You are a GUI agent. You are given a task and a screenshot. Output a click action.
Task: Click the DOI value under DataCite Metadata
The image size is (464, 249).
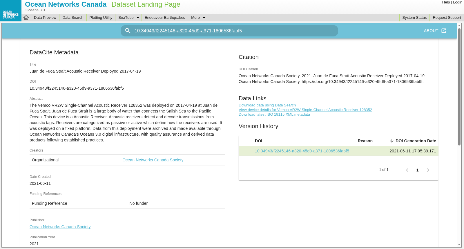click(x=77, y=88)
